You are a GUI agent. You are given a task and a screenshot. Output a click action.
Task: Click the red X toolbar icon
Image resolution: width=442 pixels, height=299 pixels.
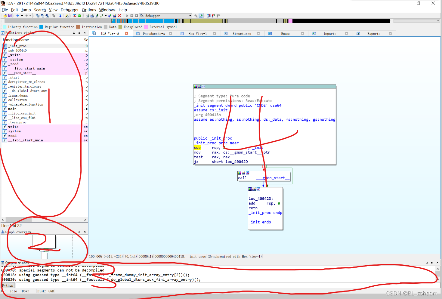click(119, 16)
